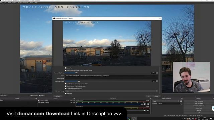Image resolution: width=214 pixels, height=120 pixels.
Task: Open OBS Settings from Controls
Action: pyautogui.click(x=199, y=110)
